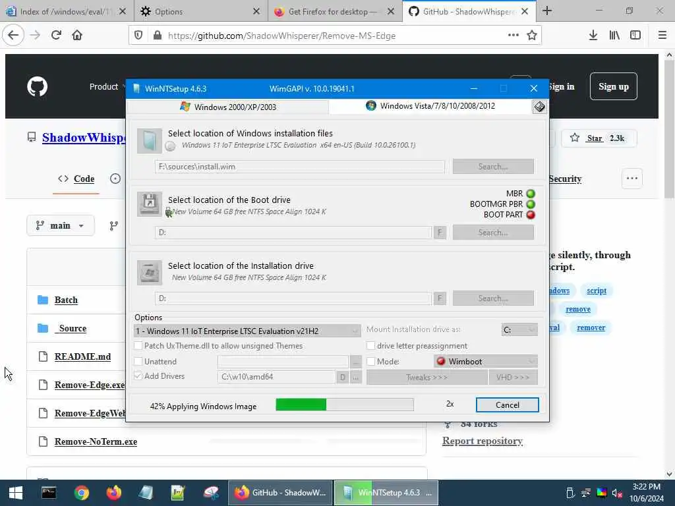Star the repository on GitHub

(x=599, y=138)
